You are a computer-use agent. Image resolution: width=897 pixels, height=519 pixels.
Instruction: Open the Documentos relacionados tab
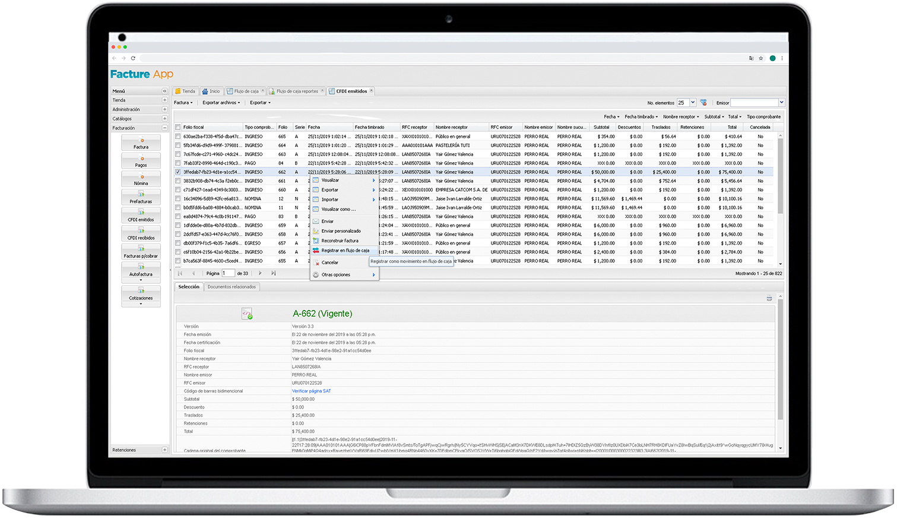point(232,287)
